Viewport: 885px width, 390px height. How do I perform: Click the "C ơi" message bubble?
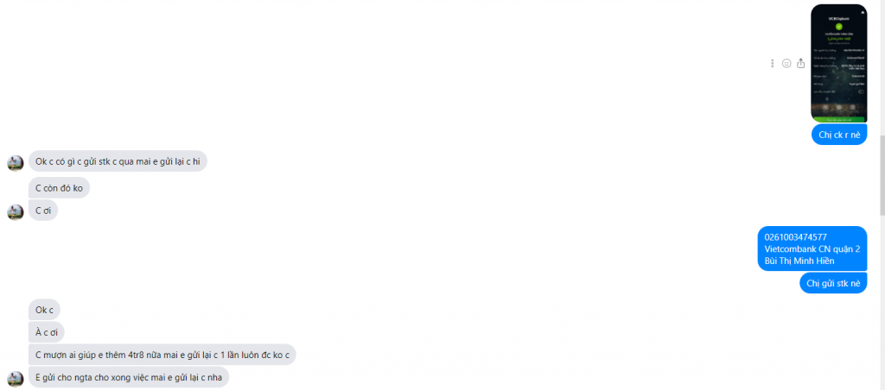[43, 211]
